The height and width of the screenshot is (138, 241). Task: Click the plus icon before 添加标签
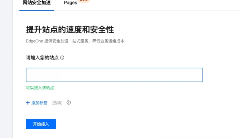click(x=28, y=103)
